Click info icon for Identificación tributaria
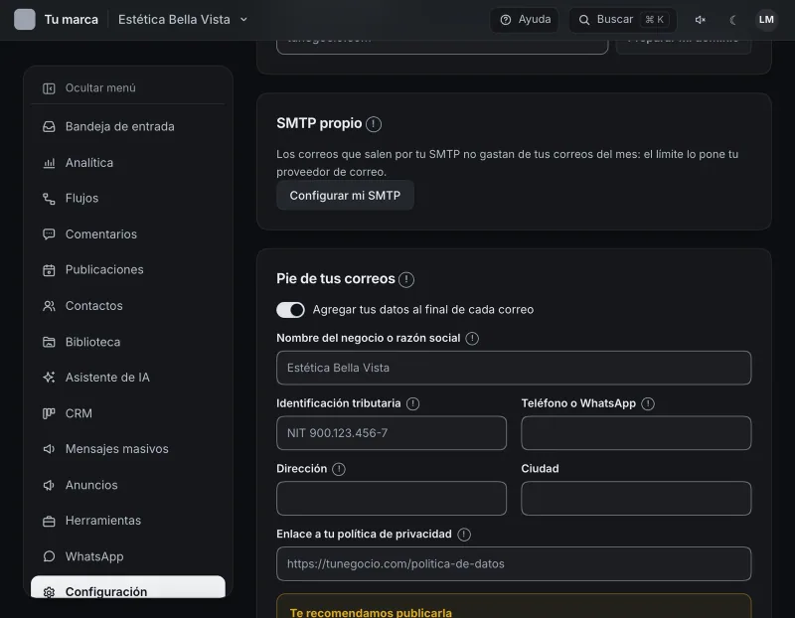Viewport: 795px width, 618px height. tap(412, 404)
